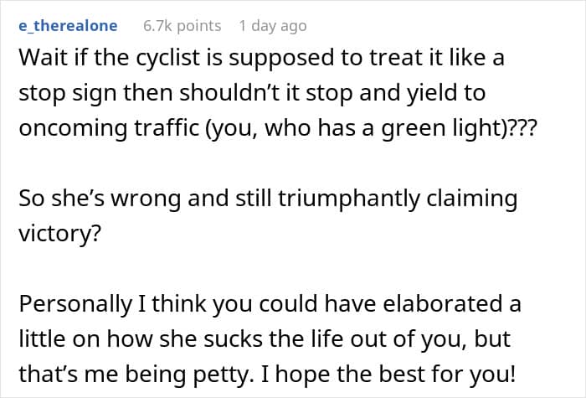Viewport: 586px width, 398px height.
Task: Click the word "Personally"
Action: click(x=67, y=304)
